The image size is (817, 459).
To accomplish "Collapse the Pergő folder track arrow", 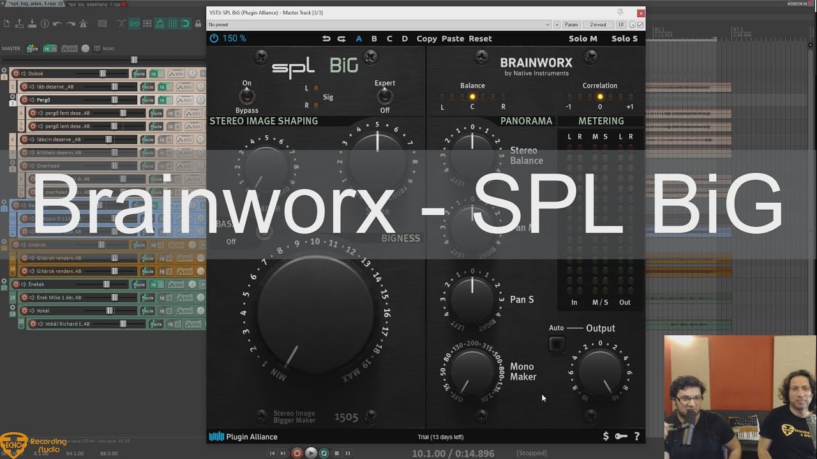I will tap(12, 96).
